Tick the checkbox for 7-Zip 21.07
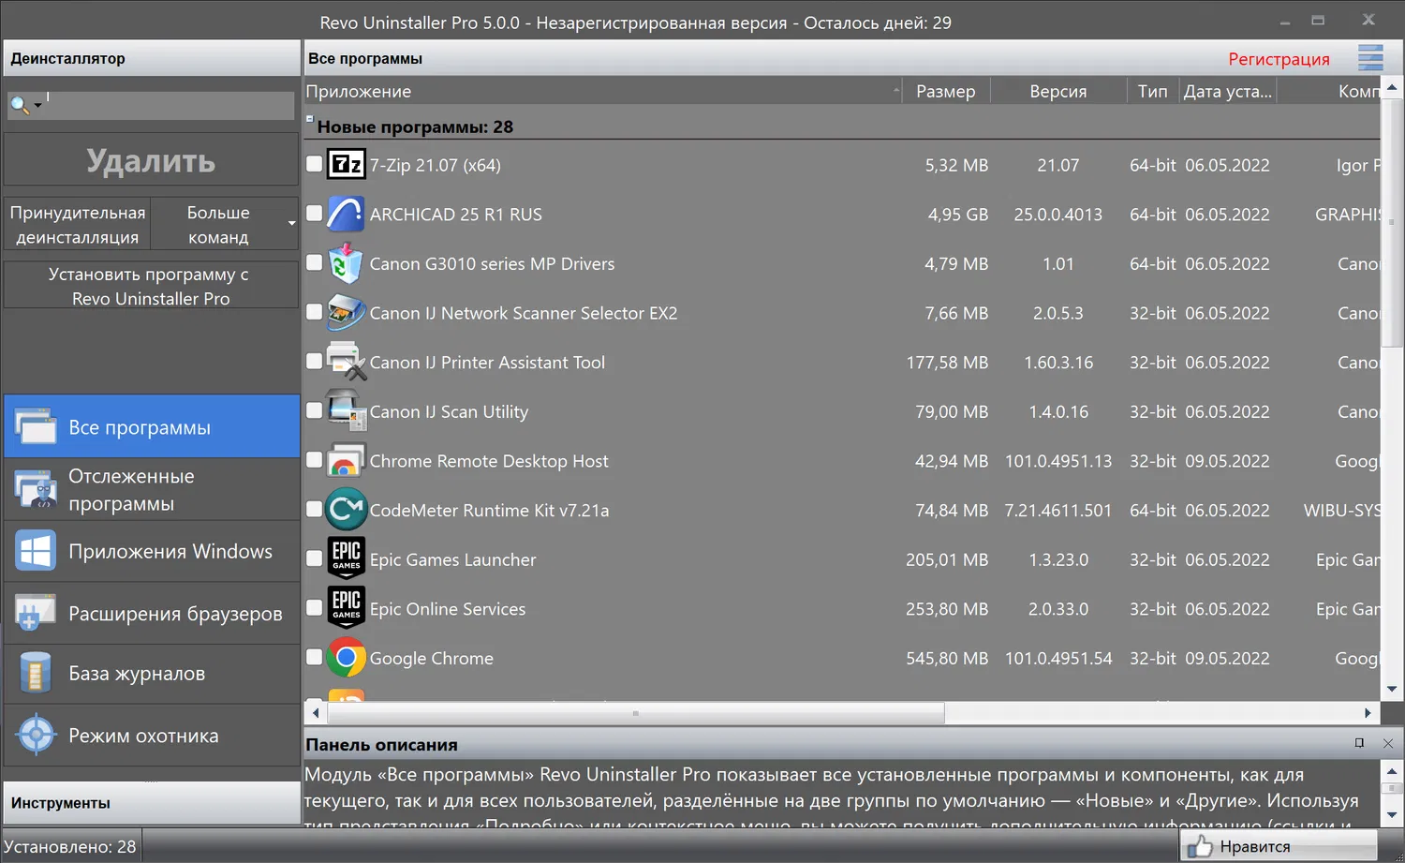 point(315,164)
